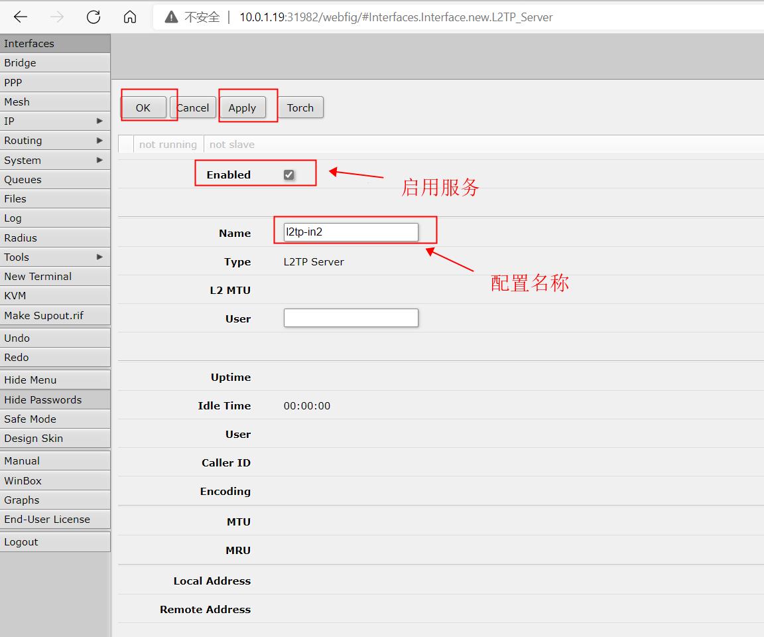Open New Terminal from sidebar

click(x=55, y=276)
